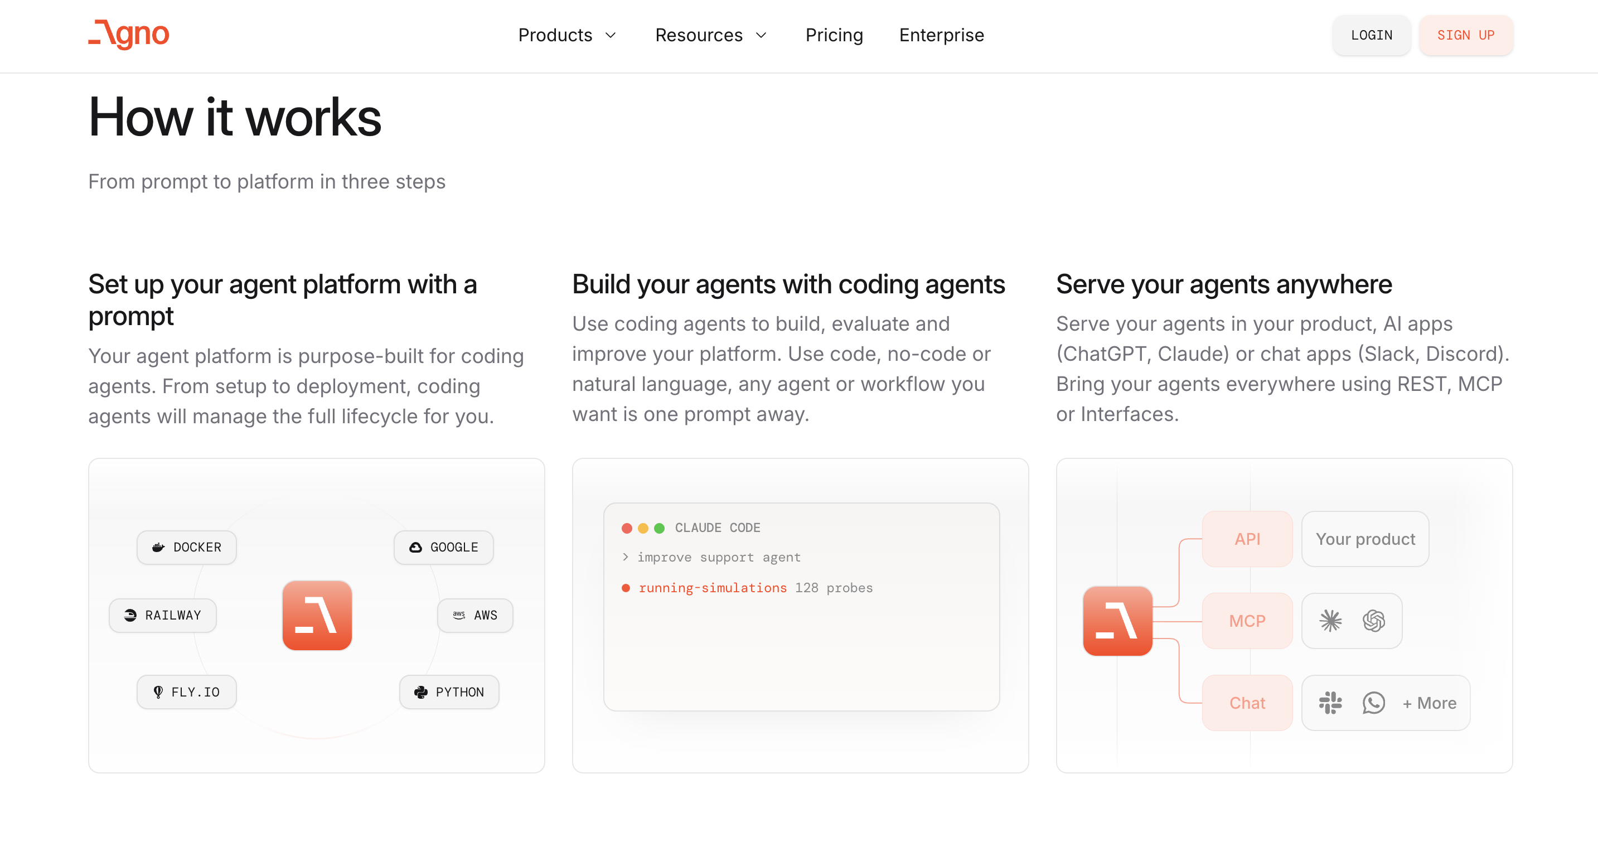
Task: Click the Railway icon chip
Action: [x=162, y=615]
